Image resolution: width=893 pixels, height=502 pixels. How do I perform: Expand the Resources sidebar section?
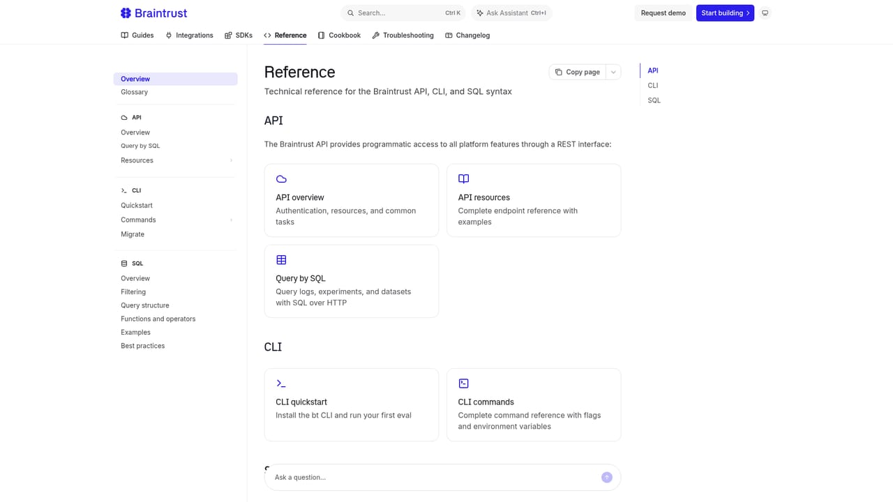[x=231, y=160]
